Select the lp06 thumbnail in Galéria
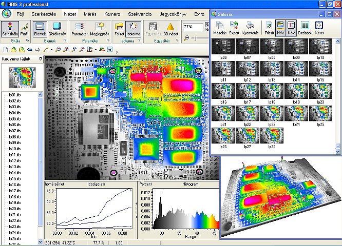Screen dimensions: 342x246 point(223,47)
